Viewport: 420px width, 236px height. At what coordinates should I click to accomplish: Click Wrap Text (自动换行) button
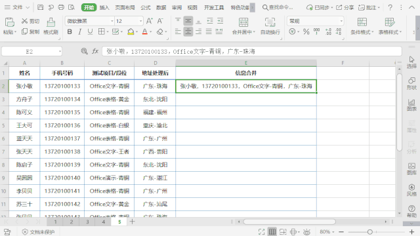click(x=270, y=26)
